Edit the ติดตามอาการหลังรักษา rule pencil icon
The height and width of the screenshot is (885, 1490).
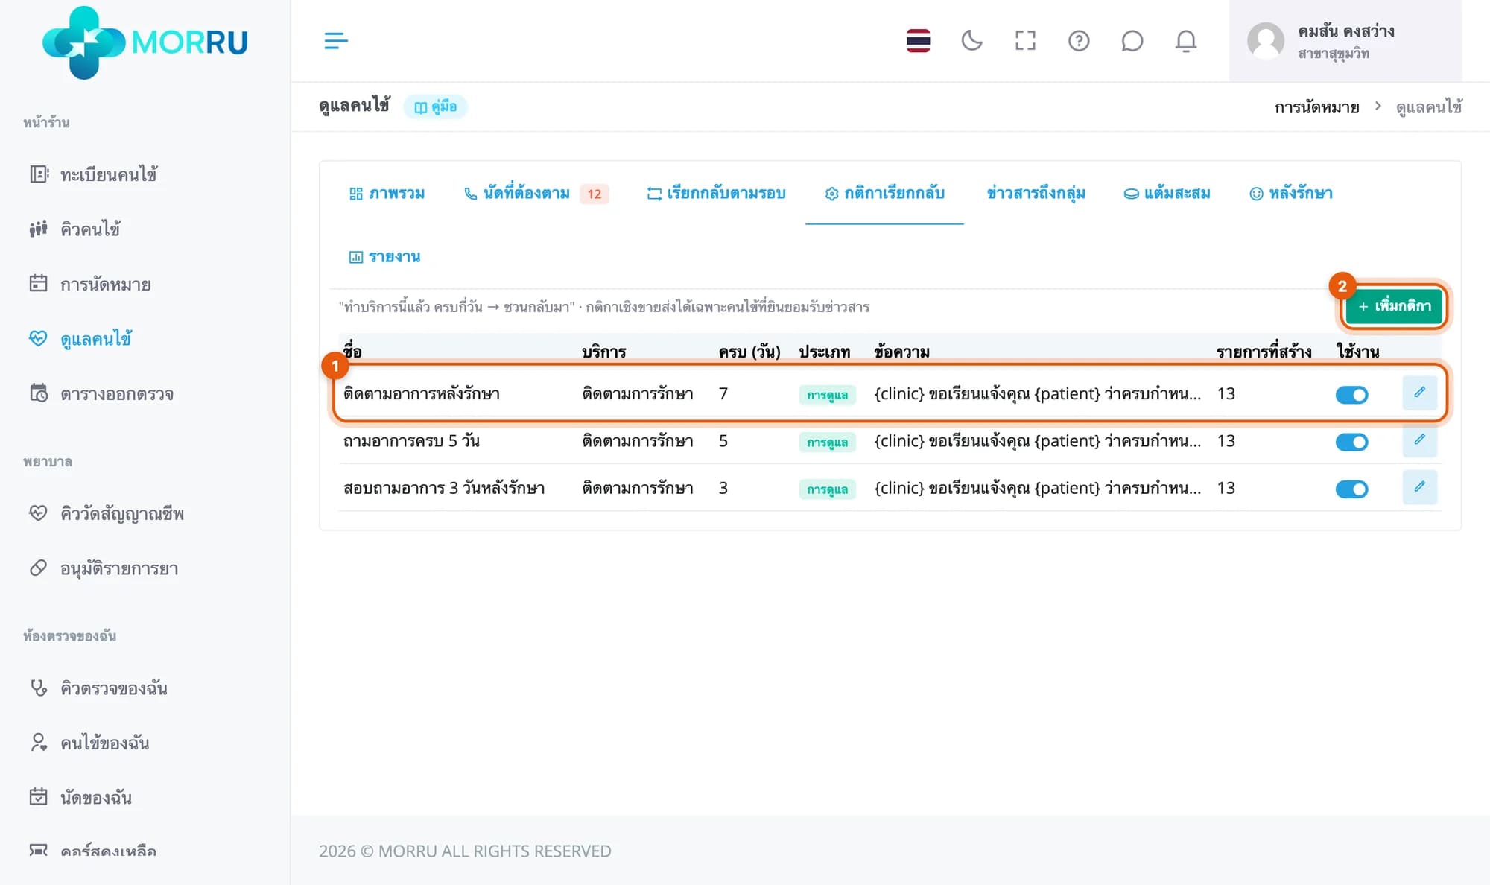(1419, 393)
